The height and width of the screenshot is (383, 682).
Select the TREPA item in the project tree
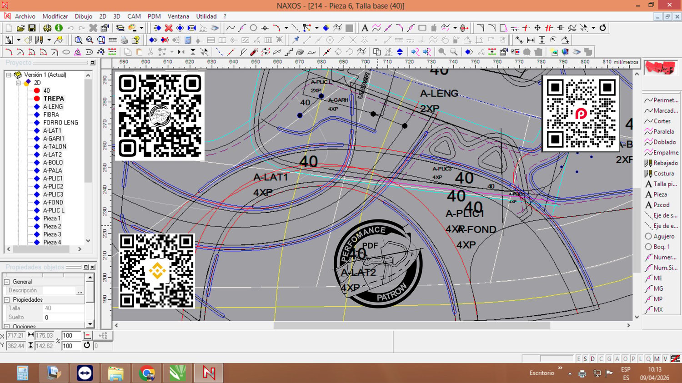click(x=54, y=99)
